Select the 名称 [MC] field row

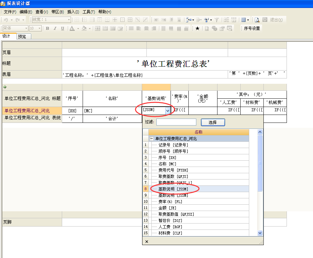tap(199, 164)
